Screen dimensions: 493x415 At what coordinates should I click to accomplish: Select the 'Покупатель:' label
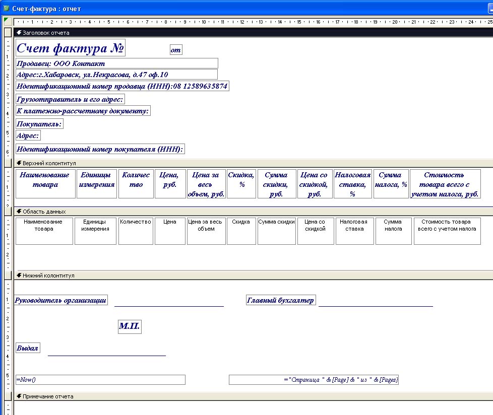tap(39, 124)
